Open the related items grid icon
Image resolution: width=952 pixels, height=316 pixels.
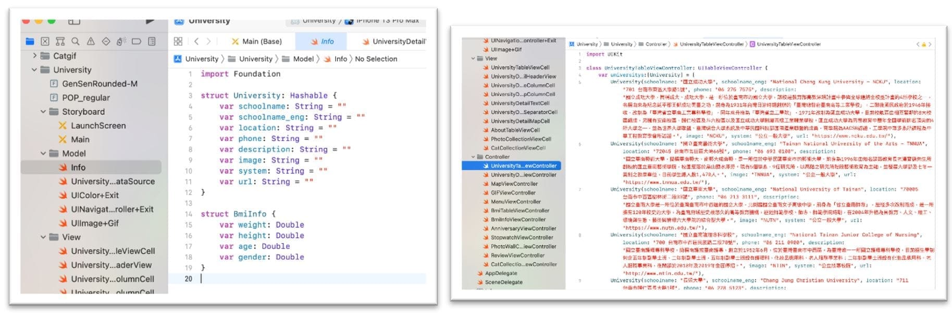(178, 41)
